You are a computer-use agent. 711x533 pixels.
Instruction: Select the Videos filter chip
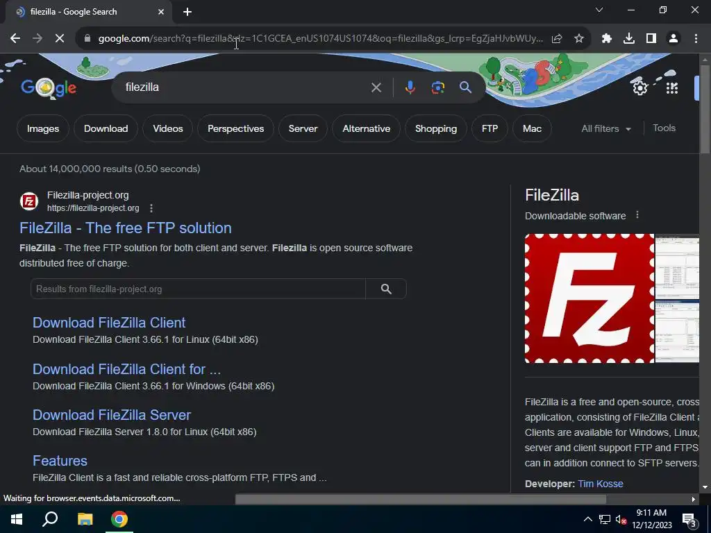pos(168,128)
